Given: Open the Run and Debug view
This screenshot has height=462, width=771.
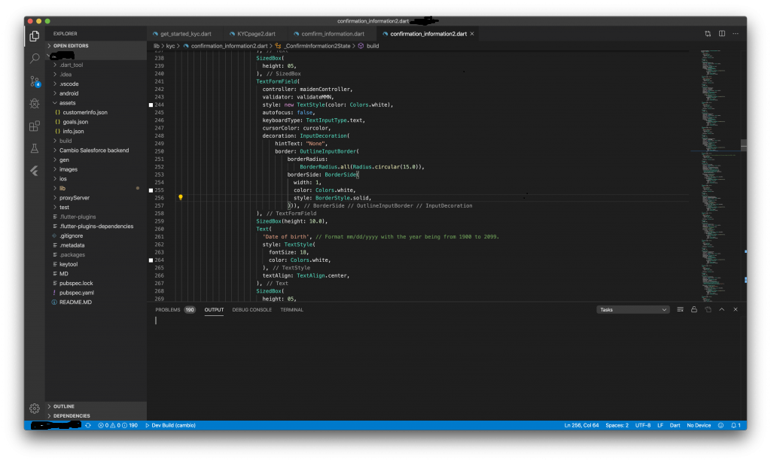Looking at the screenshot, I should click(35, 103).
